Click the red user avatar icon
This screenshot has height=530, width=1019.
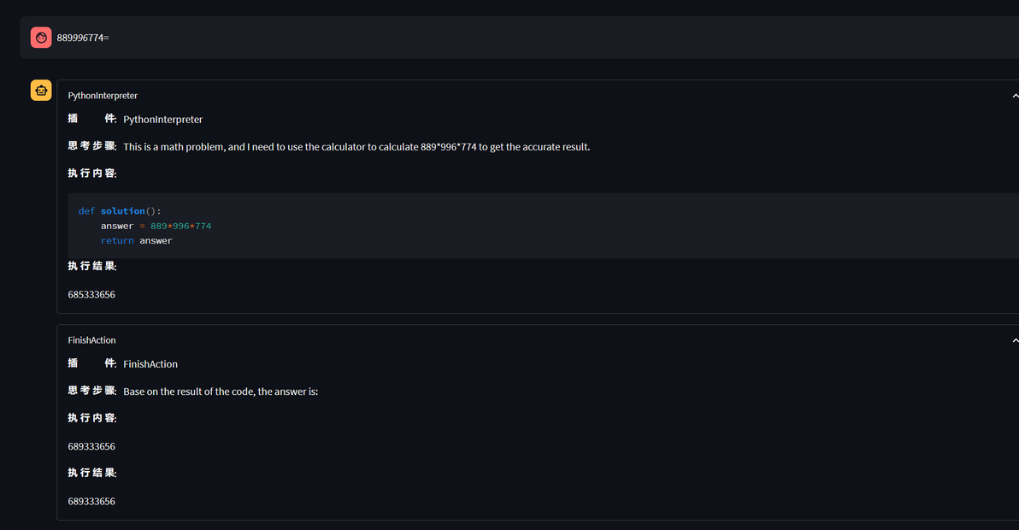pyautogui.click(x=41, y=38)
